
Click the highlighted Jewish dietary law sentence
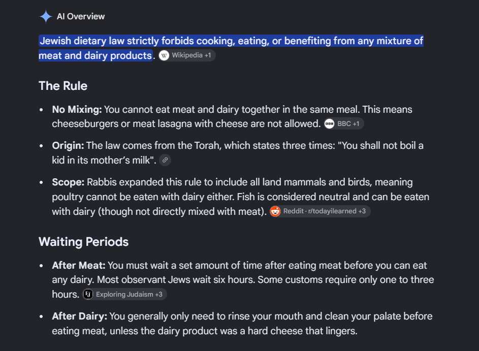click(231, 48)
